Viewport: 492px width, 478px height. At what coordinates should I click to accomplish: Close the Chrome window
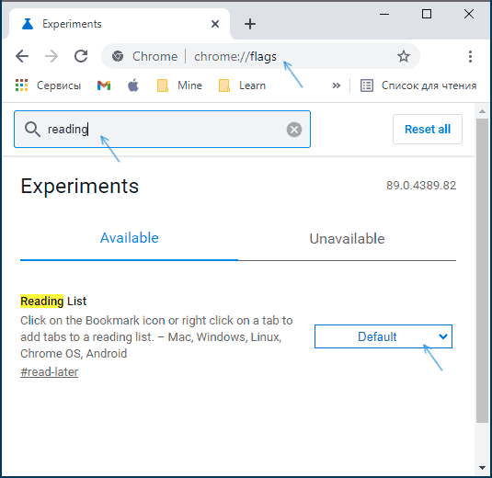469,14
